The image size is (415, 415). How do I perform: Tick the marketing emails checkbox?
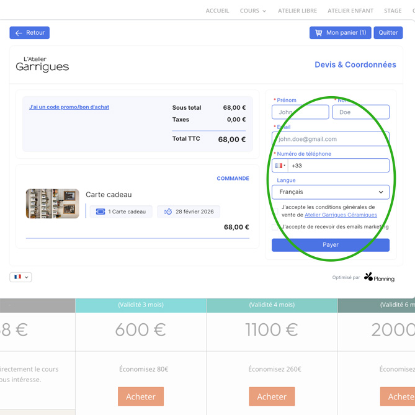click(x=276, y=227)
